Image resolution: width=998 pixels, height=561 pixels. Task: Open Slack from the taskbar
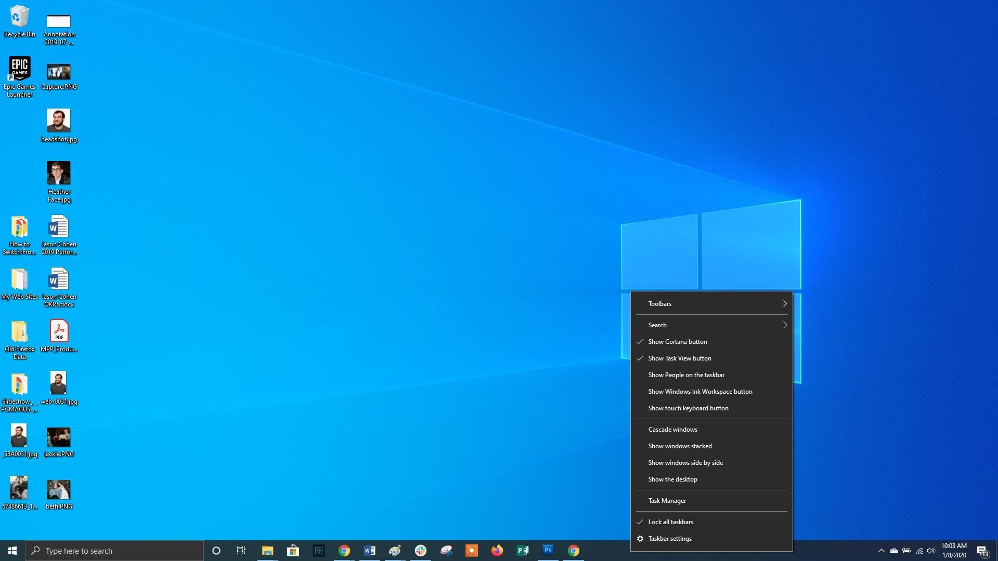421,551
